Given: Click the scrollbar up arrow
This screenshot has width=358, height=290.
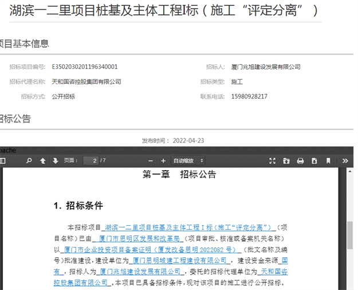Looking at the screenshot, I should tap(350, 171).
